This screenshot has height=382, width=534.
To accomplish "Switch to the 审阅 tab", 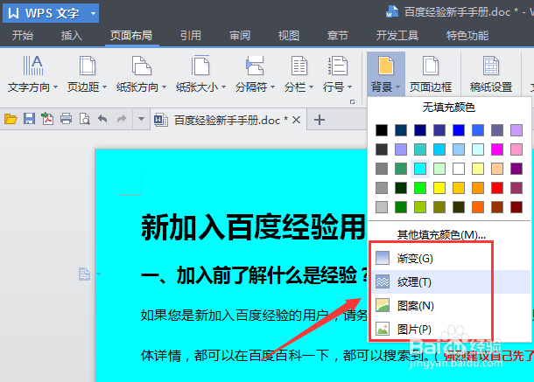I will click(240, 35).
